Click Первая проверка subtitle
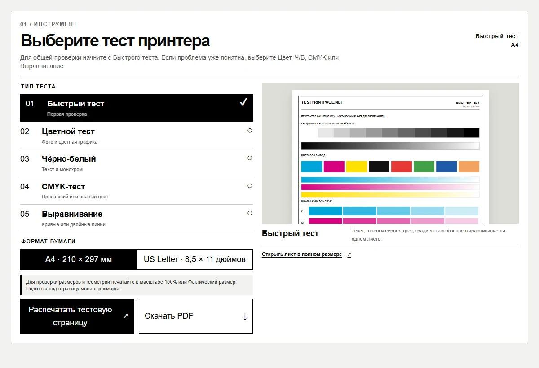 [x=67, y=114]
